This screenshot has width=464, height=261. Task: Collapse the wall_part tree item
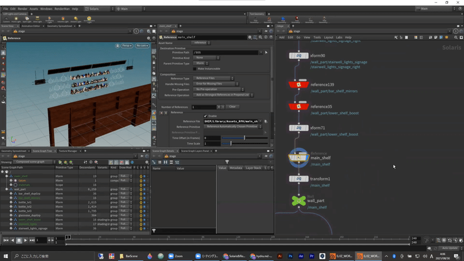(x=7, y=189)
